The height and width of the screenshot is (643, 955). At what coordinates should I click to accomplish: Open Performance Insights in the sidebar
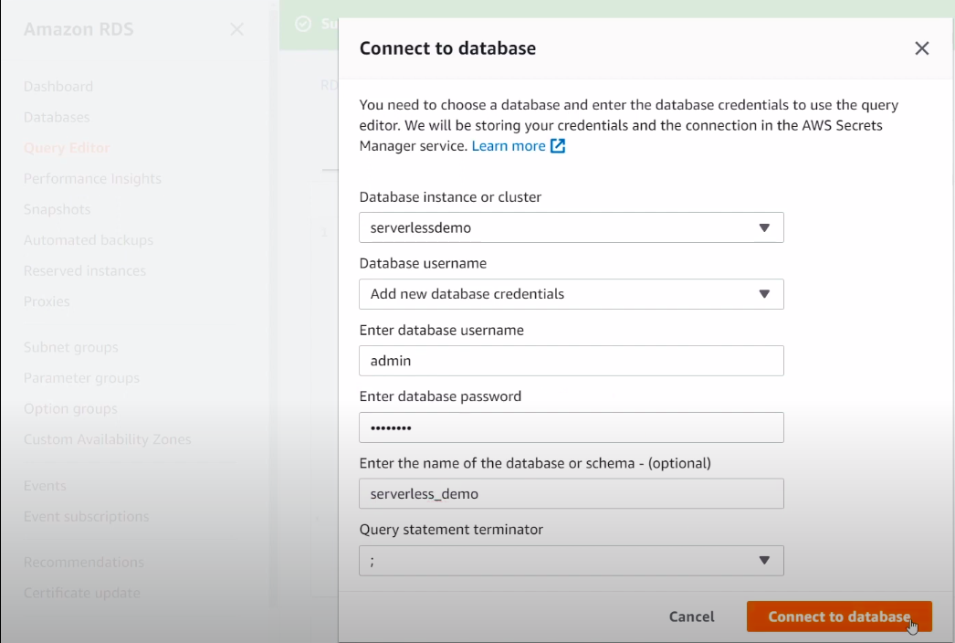point(92,179)
